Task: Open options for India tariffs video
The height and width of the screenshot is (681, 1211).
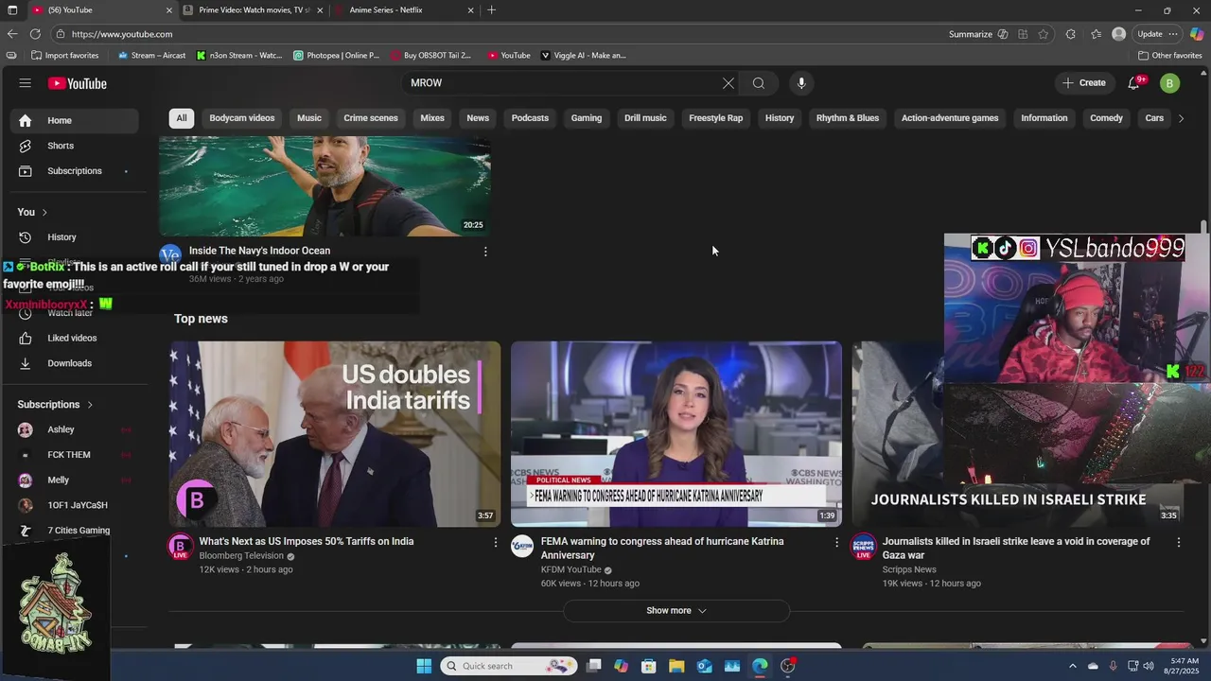Action: 495,542
